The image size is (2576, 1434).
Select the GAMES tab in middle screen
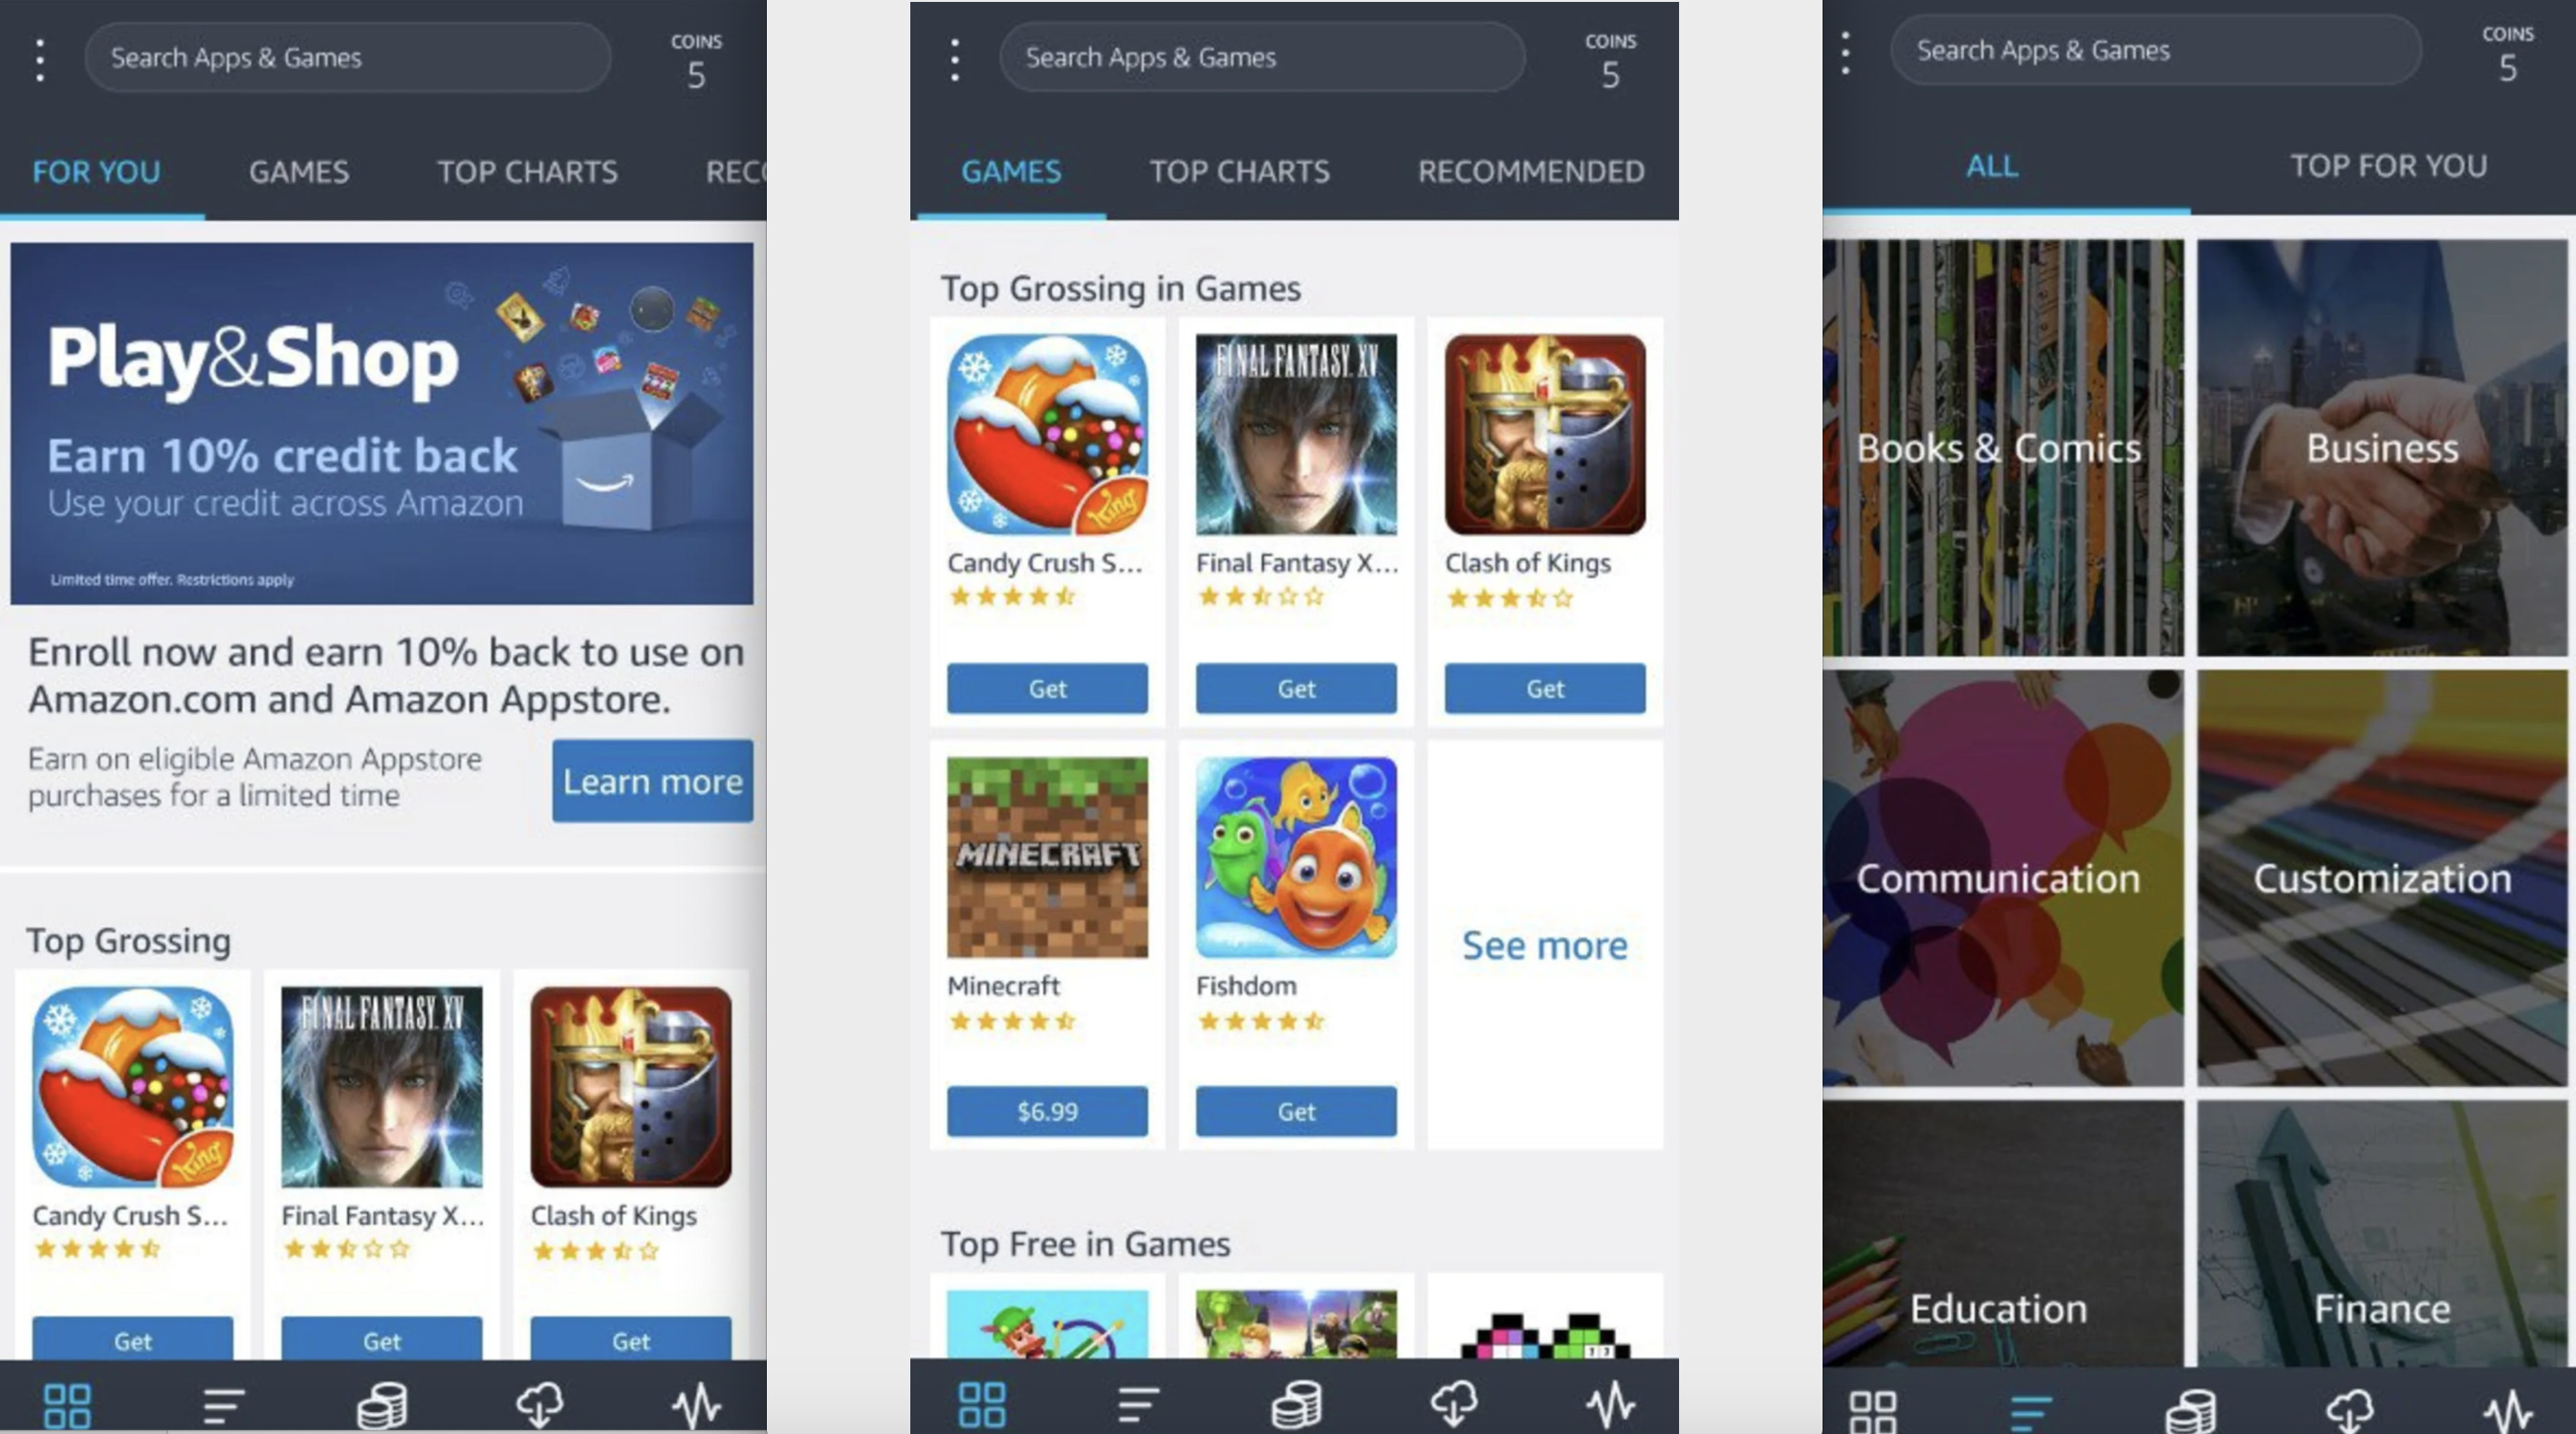1008,169
